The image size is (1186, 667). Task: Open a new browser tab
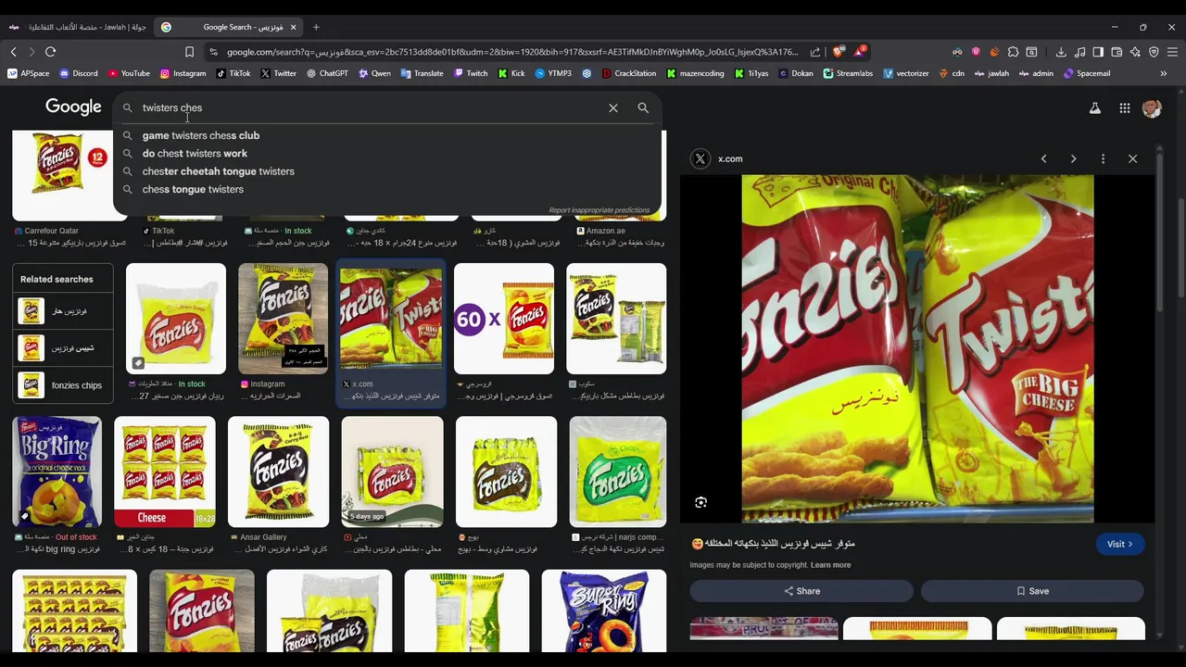click(316, 27)
